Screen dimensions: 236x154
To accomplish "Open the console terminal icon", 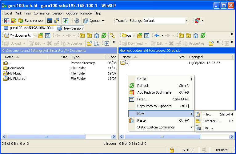I will tap(49, 21).
